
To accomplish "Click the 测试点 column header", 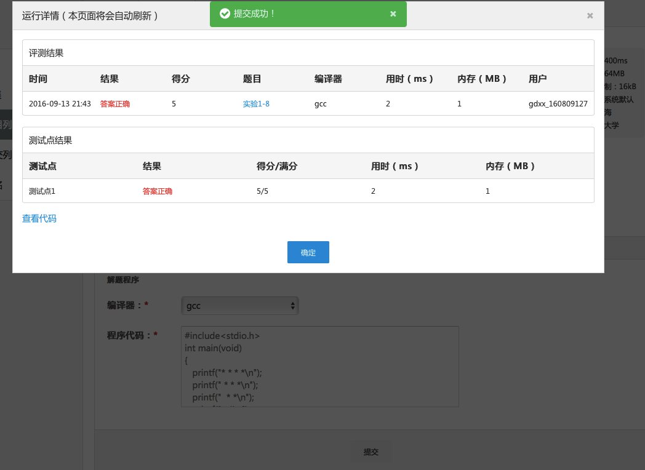I will [43, 166].
